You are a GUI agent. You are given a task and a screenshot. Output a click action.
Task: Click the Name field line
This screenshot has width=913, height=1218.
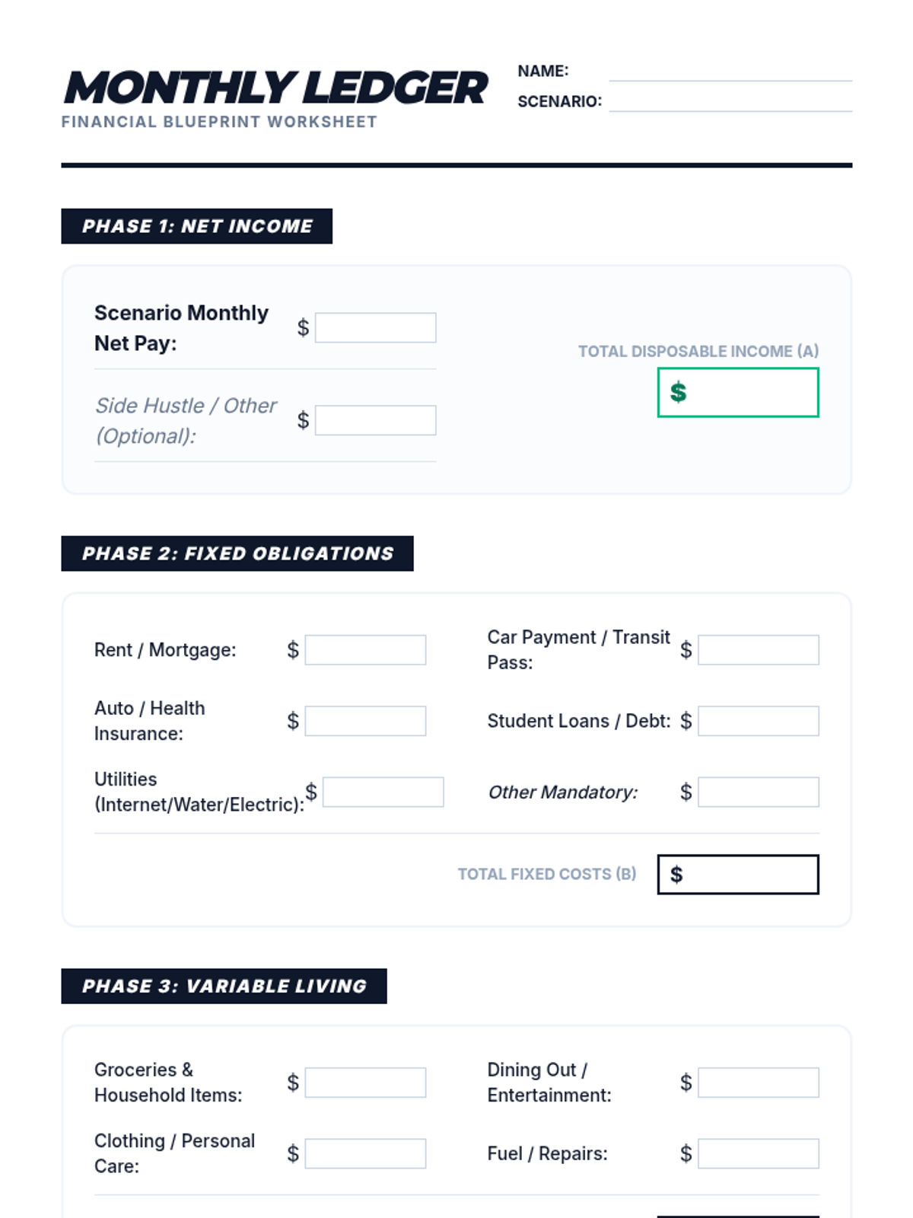click(x=730, y=71)
